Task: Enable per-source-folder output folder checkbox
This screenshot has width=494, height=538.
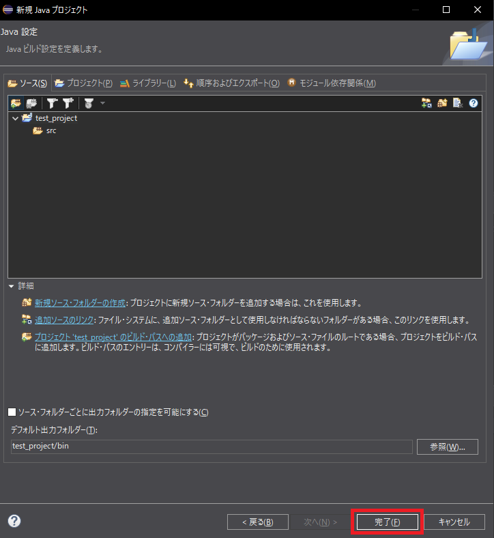Action: coord(12,412)
